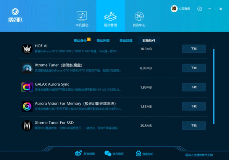Switch to the 驱动卸载 sub-tab
Viewport: 229px width, 160px height.
point(126,40)
